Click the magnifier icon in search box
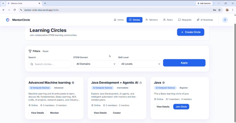 click(32, 64)
